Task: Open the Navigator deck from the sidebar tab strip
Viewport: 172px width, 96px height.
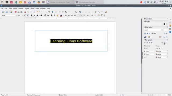Action: click(x=170, y=32)
